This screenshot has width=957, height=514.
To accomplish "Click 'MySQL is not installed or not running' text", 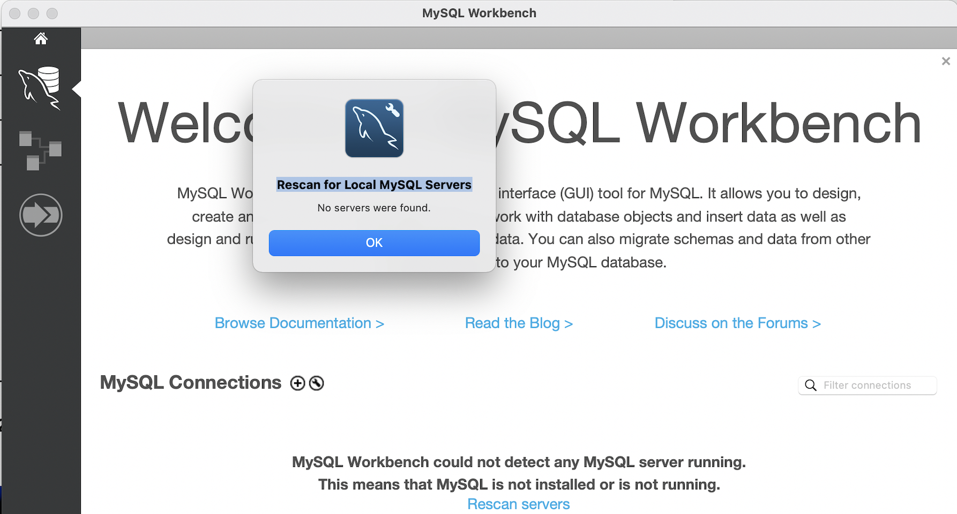I will point(519,485).
